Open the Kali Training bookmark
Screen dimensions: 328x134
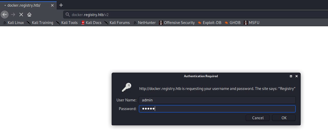40,23
